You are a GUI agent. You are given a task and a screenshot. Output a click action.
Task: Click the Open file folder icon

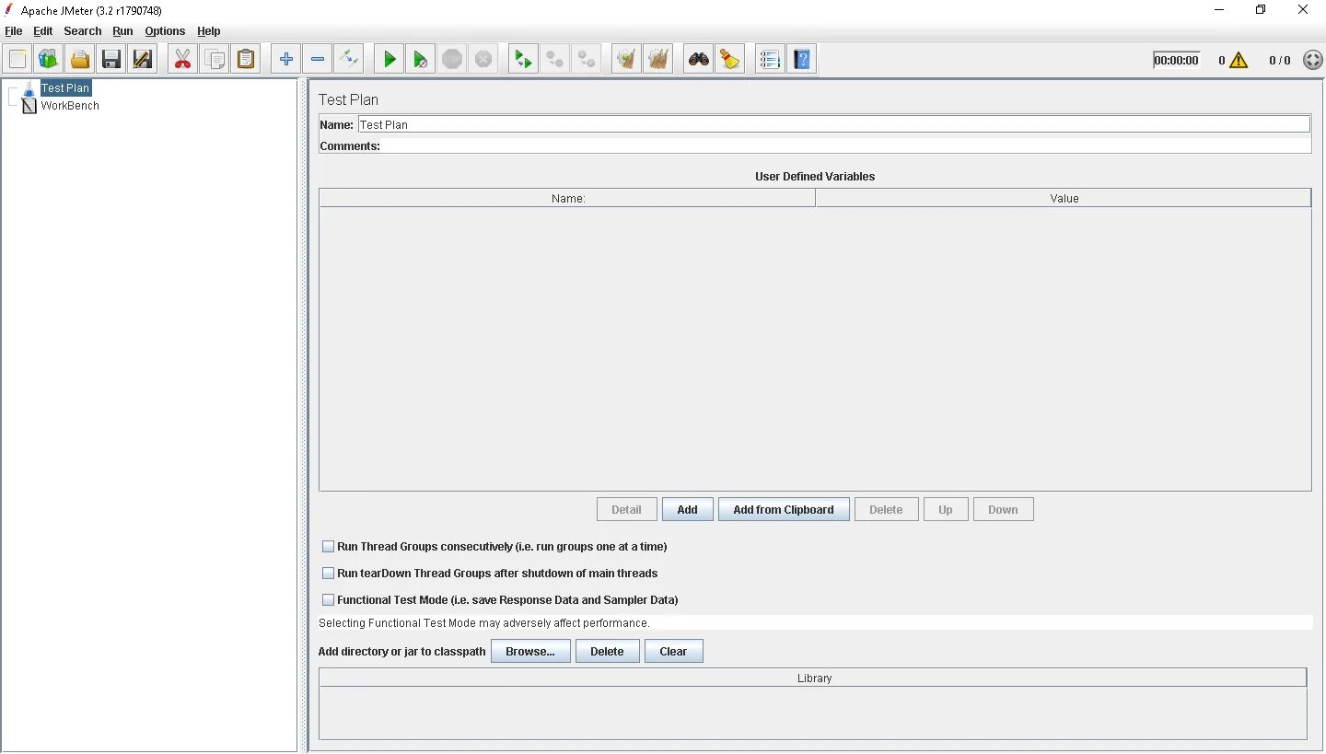click(80, 60)
